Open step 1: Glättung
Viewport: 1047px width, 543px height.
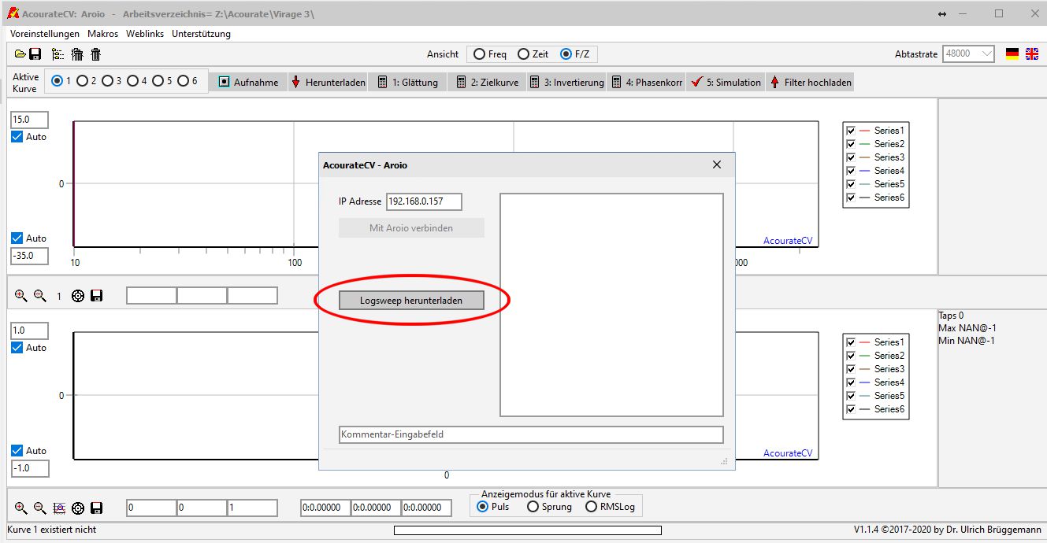[407, 82]
